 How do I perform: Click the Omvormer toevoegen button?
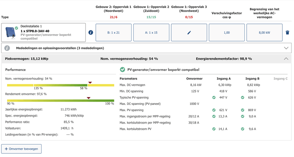tap(21, 149)
